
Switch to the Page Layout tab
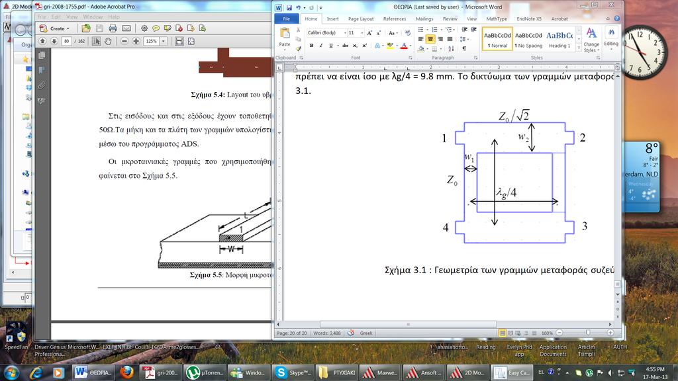click(361, 19)
